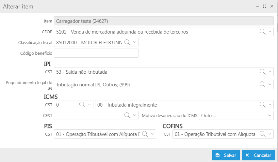Click PIS CST search magnifier
Viewport: 278px width, 162px height.
(x=145, y=134)
